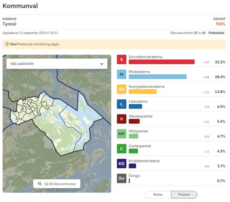Switch results view to Procent
230x202 pixels.
[x=184, y=195]
